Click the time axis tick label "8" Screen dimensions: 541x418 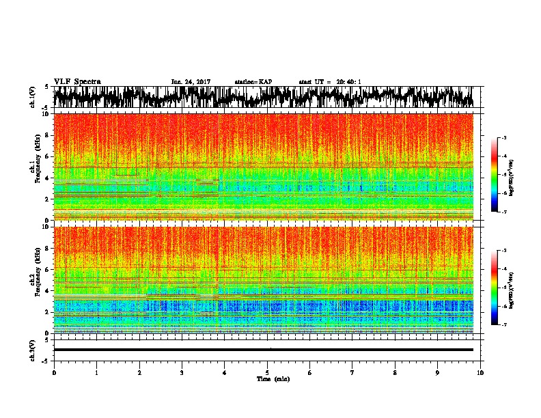click(x=395, y=373)
